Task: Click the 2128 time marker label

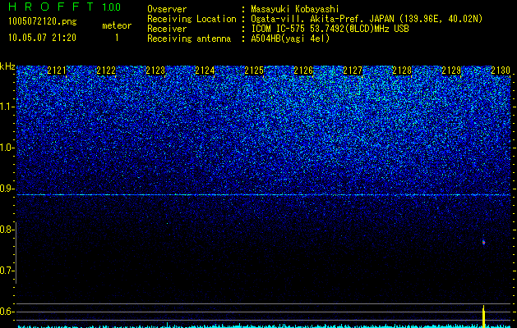Action: 402,71
